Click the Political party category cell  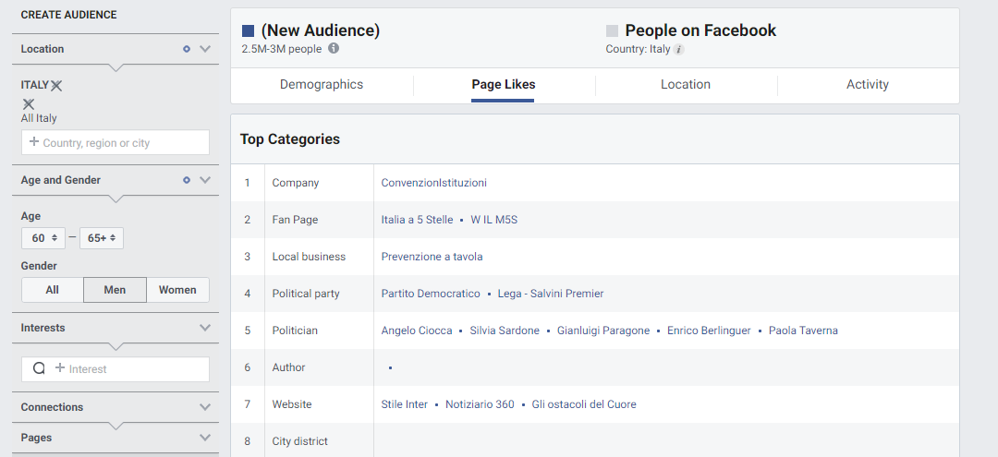click(319, 294)
